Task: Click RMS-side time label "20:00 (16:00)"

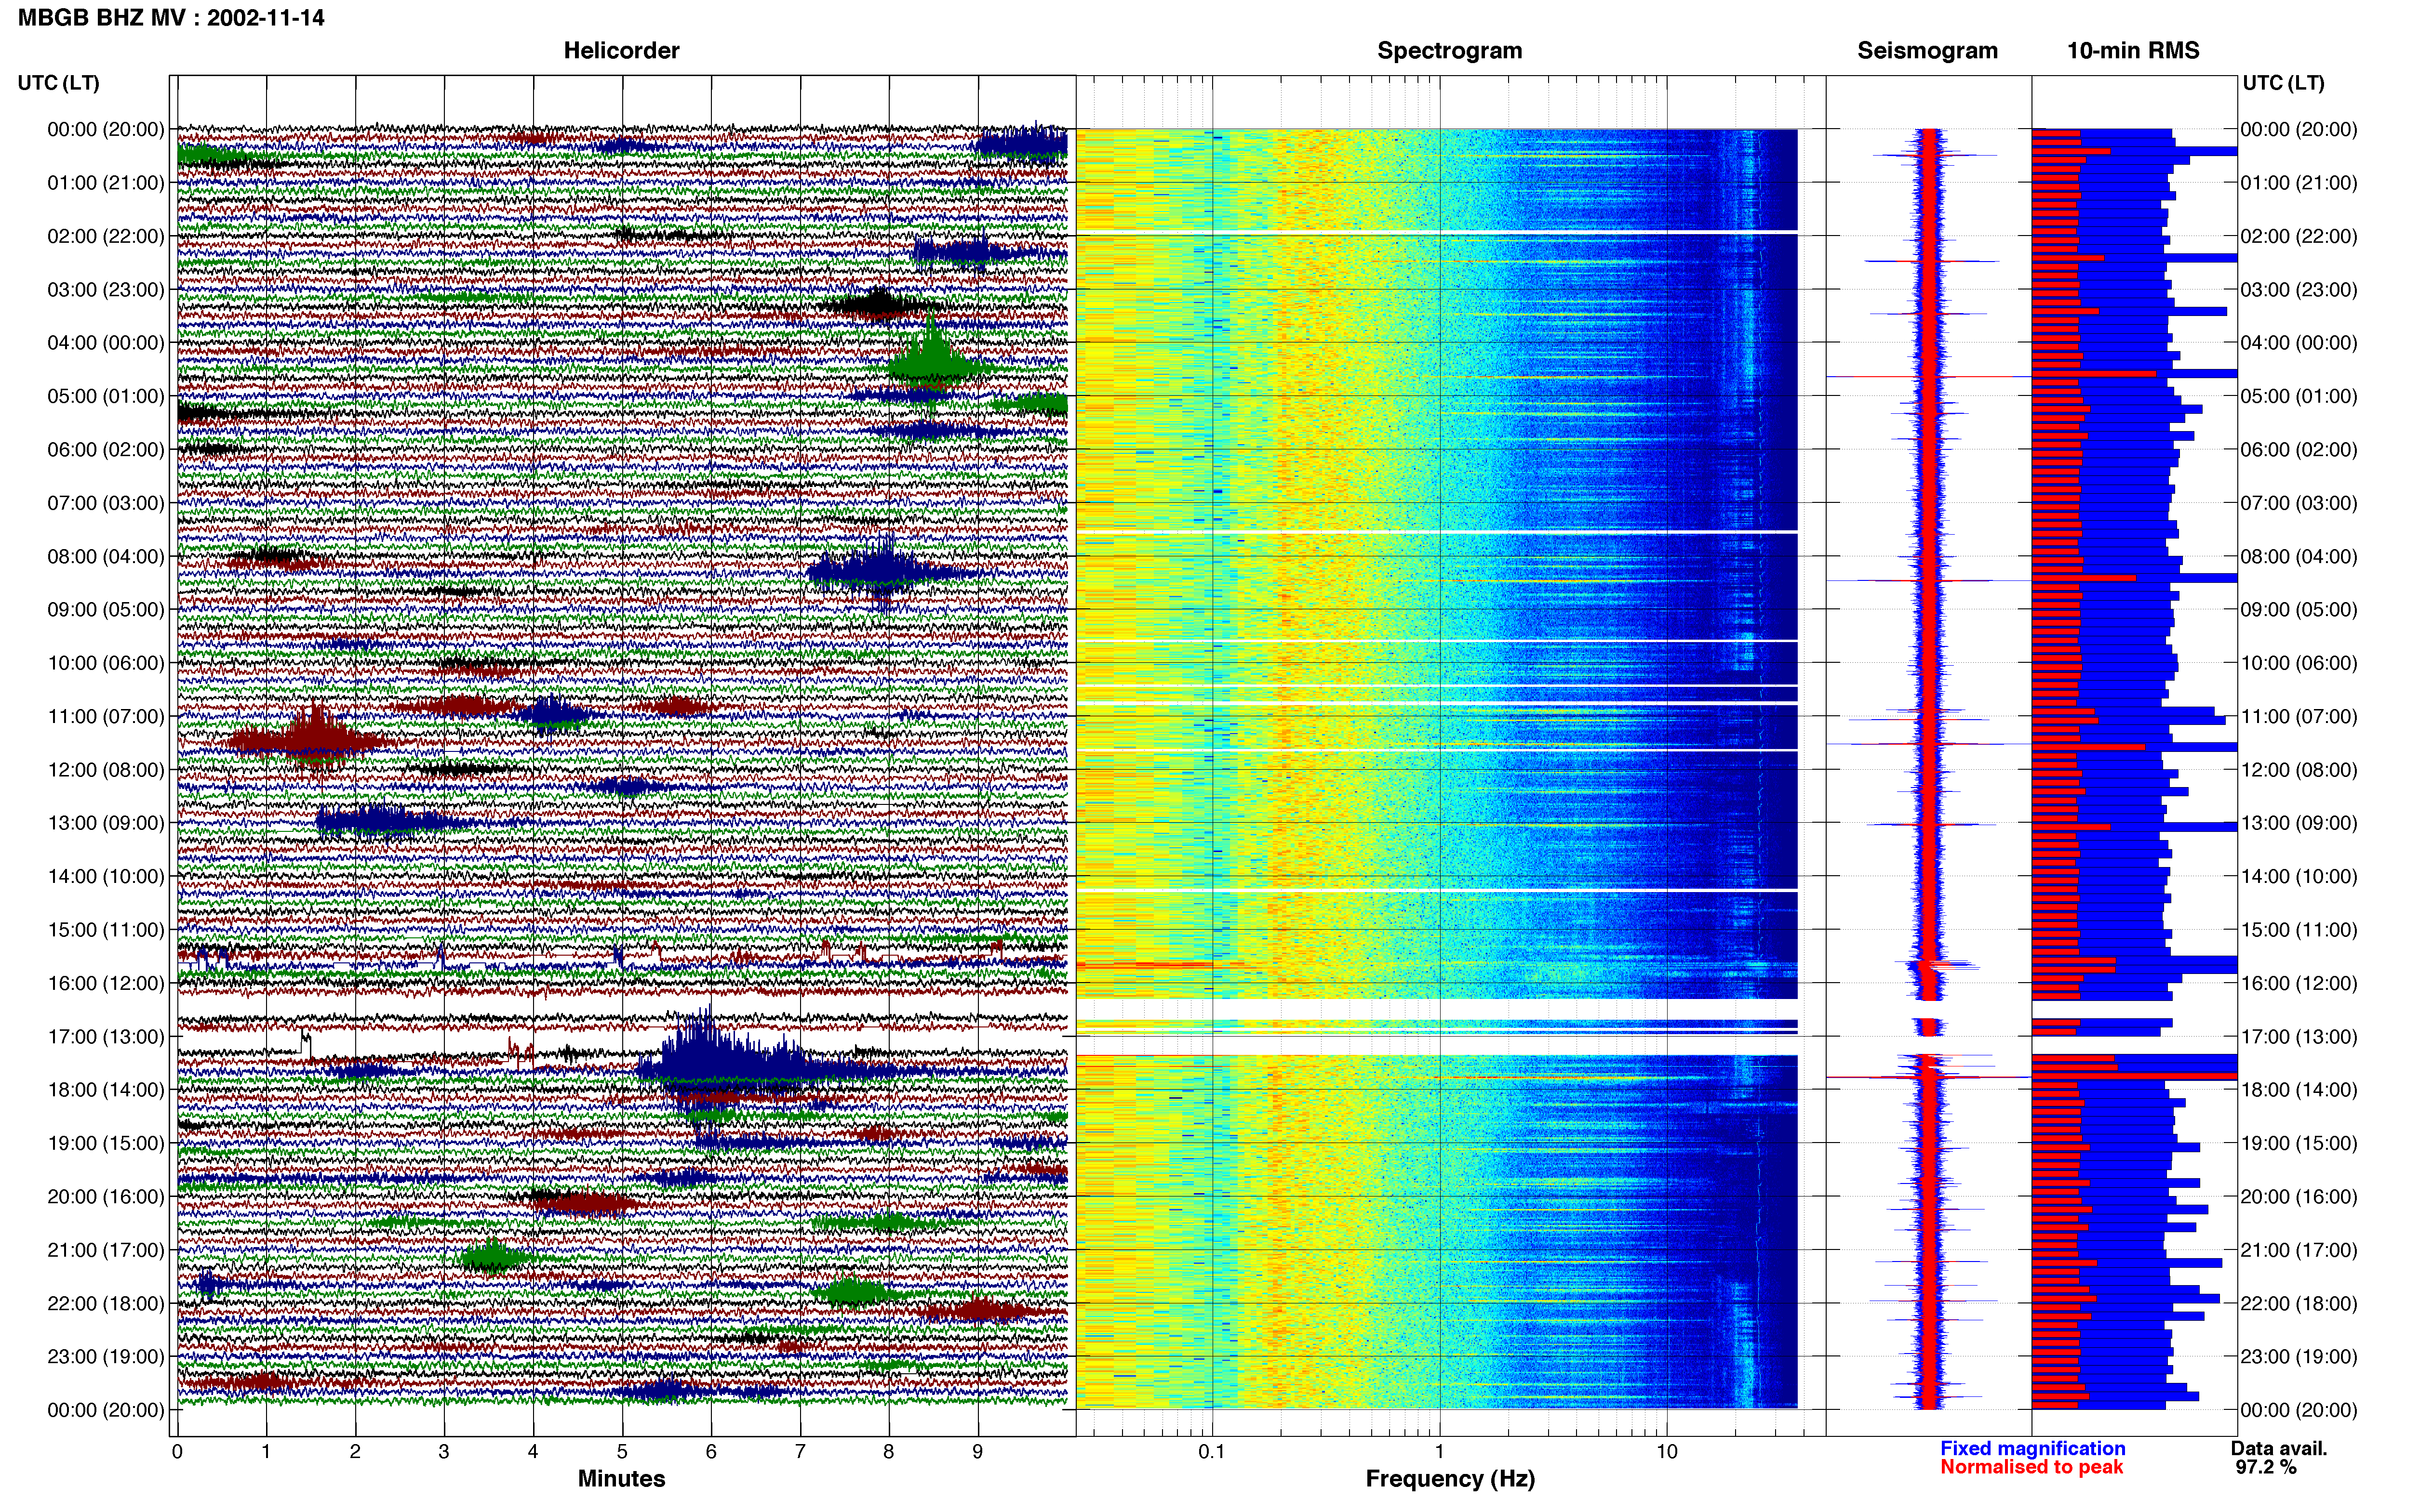Action: coord(2299,1197)
